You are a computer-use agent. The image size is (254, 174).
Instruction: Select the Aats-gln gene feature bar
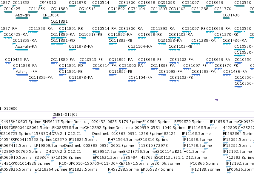click(21, 18)
